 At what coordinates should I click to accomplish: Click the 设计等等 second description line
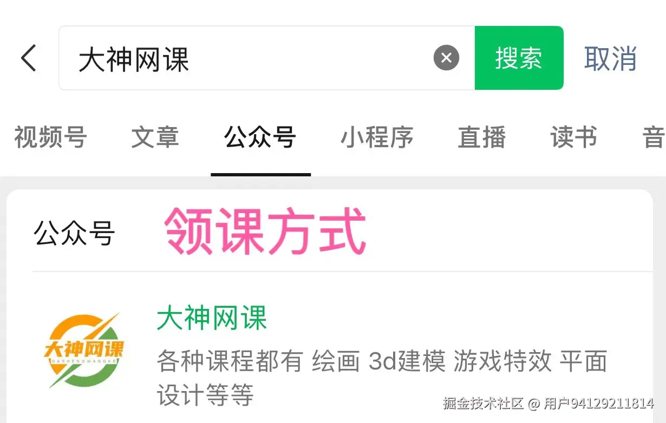205,395
